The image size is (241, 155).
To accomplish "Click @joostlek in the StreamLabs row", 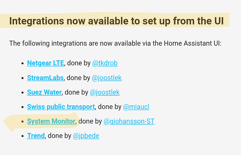I will pos(107,78).
